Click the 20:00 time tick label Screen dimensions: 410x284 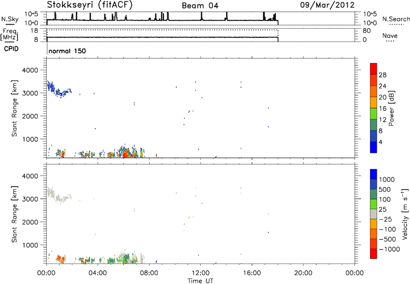tap(303, 273)
